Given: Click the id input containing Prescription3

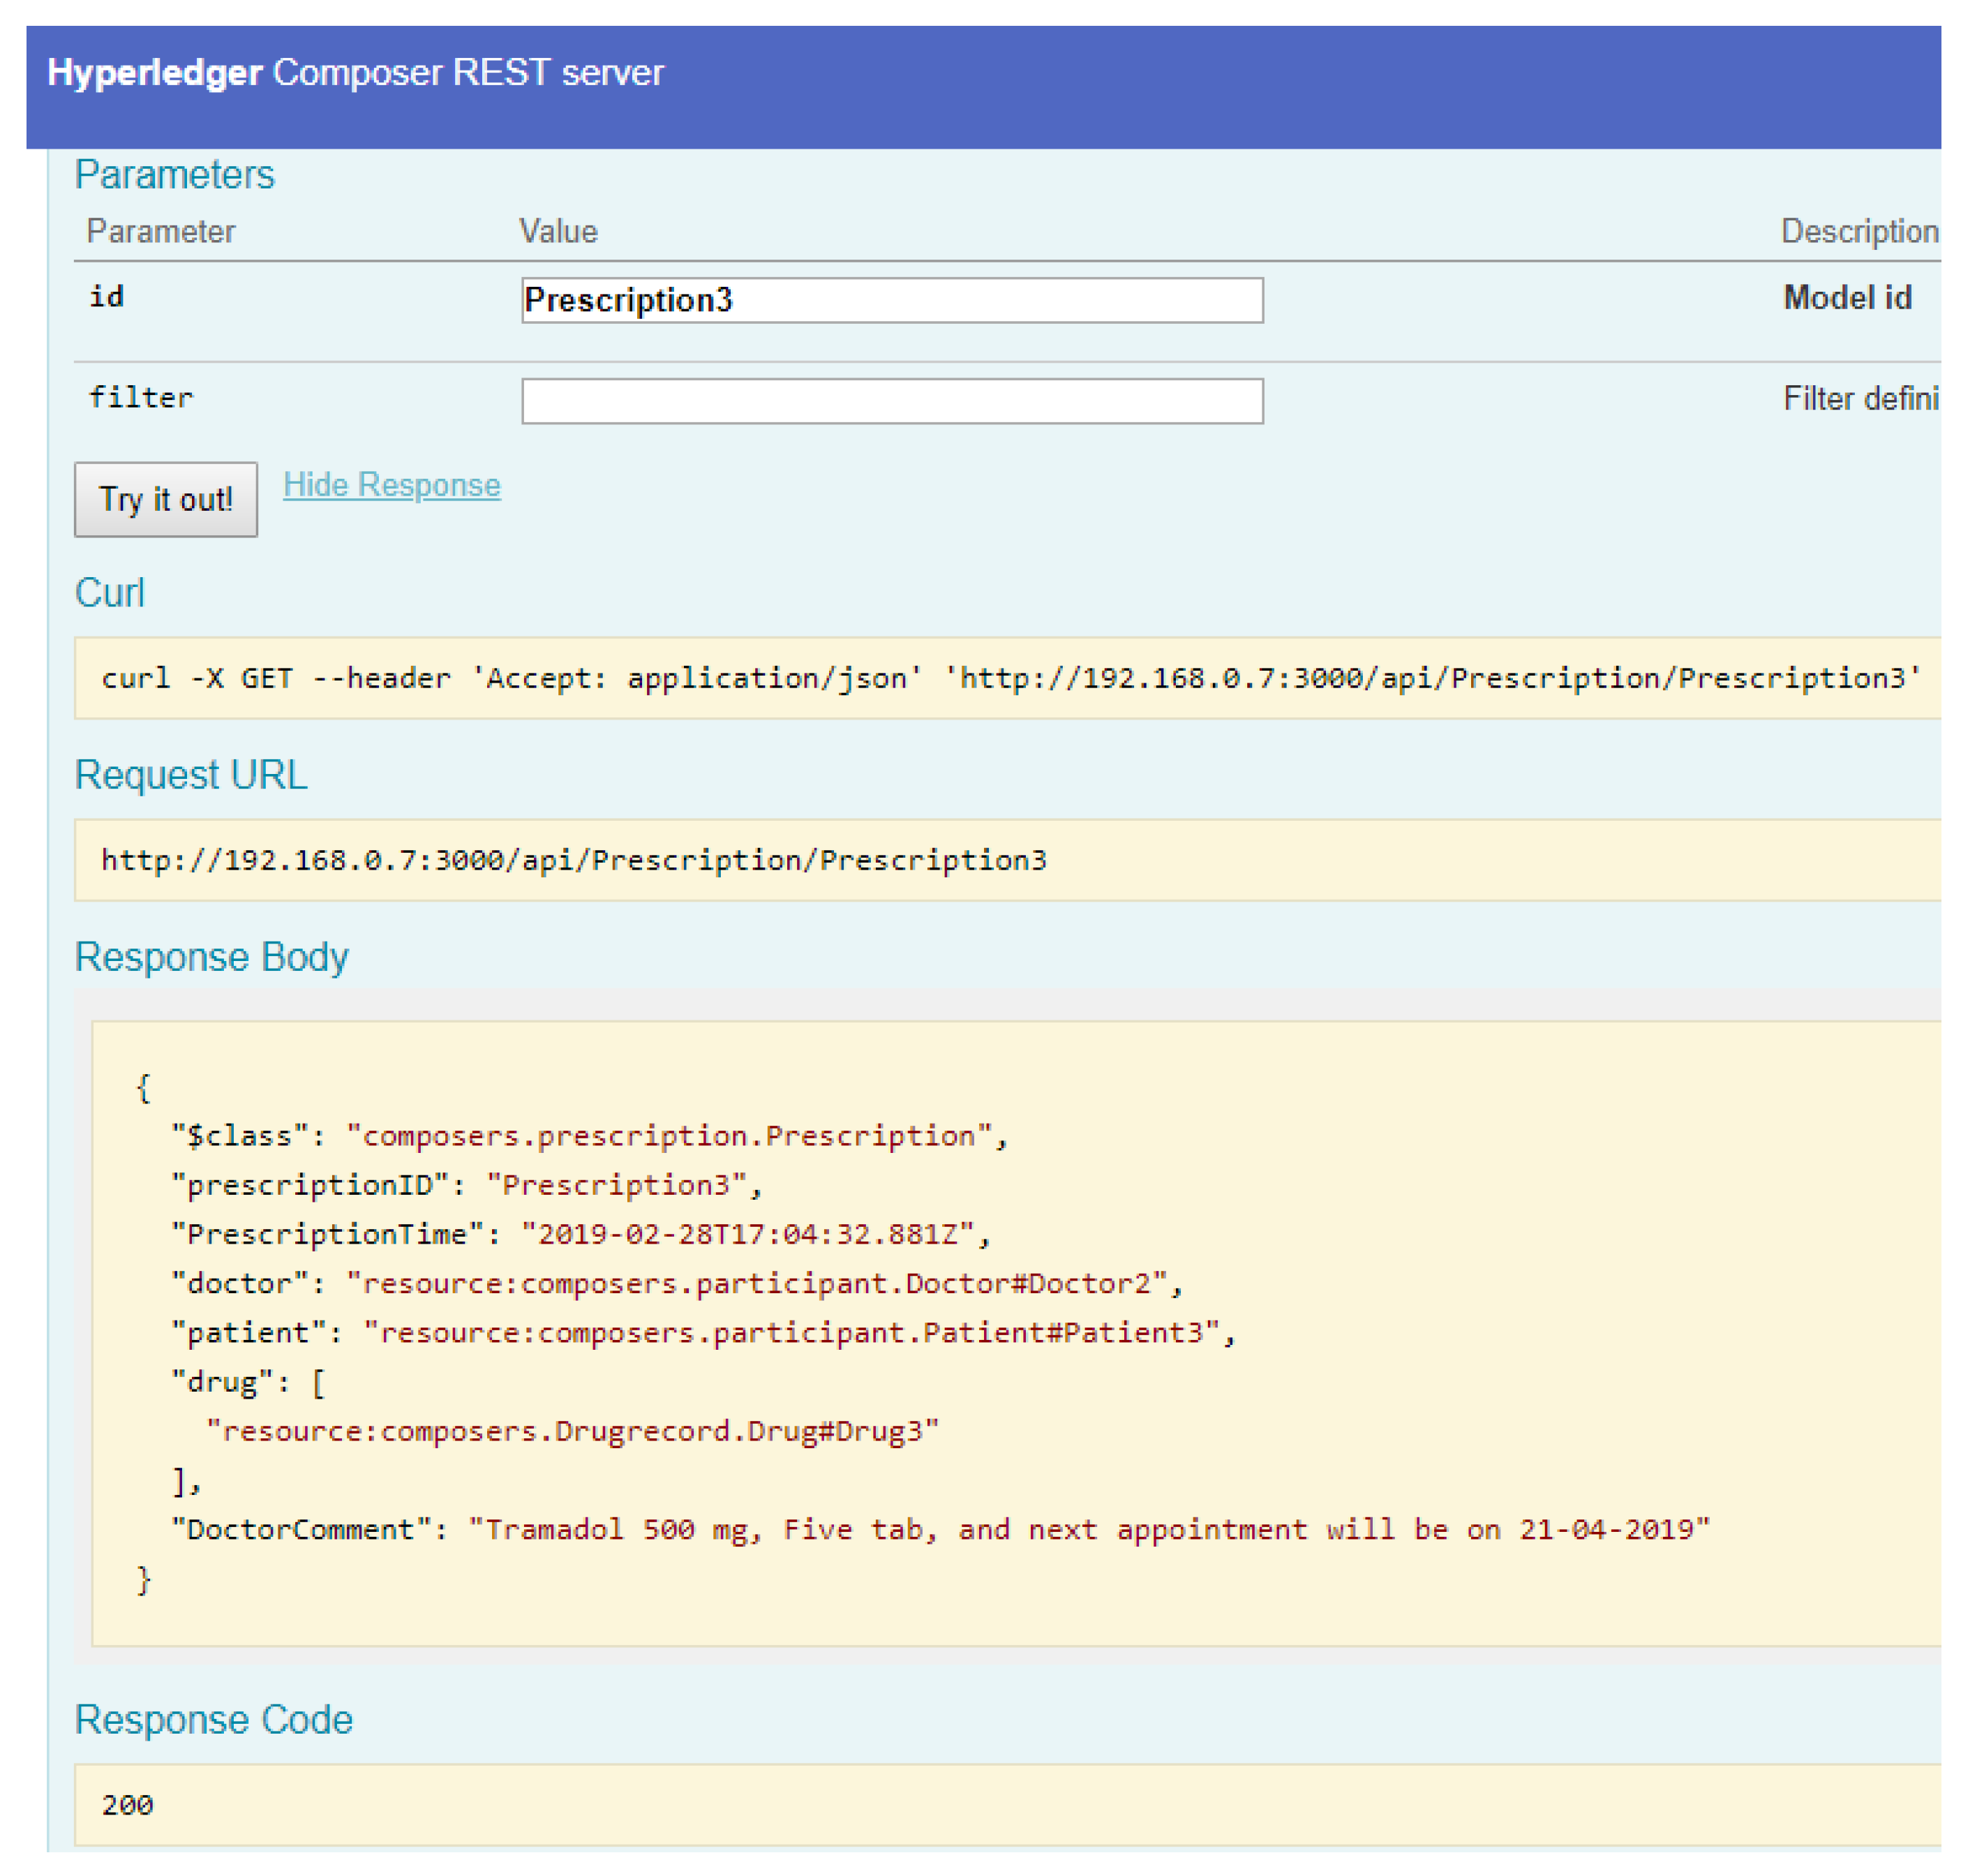Looking at the screenshot, I should click(892, 300).
